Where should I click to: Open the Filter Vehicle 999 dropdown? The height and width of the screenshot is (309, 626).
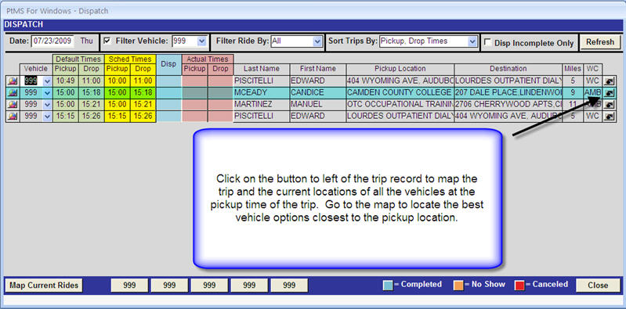[x=201, y=41]
